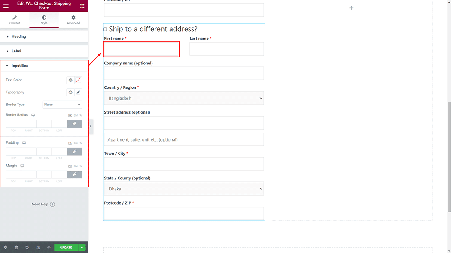Click global color globe for Text Color
This screenshot has width=451, height=253.
tap(70, 80)
